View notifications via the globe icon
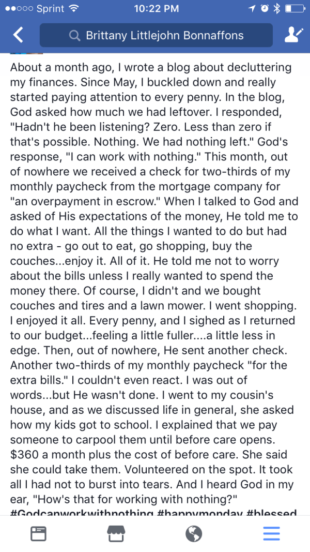The height and width of the screenshot is (552, 310). coord(194,533)
